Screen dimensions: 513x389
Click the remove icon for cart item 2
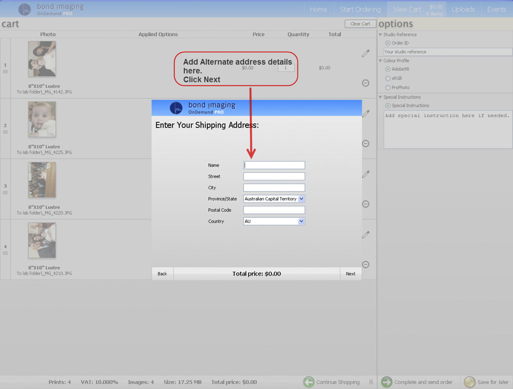pyautogui.click(x=365, y=144)
